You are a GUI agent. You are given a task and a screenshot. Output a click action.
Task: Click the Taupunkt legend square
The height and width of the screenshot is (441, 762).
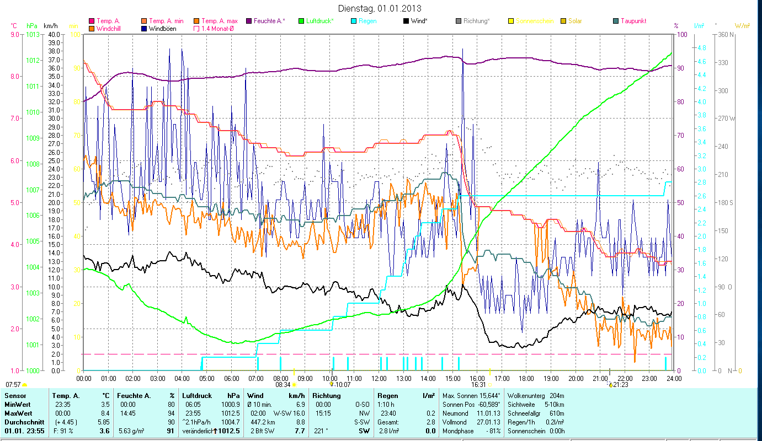616,21
